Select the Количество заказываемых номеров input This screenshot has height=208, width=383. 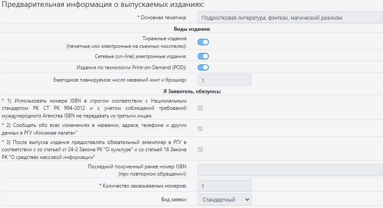click(x=225, y=186)
